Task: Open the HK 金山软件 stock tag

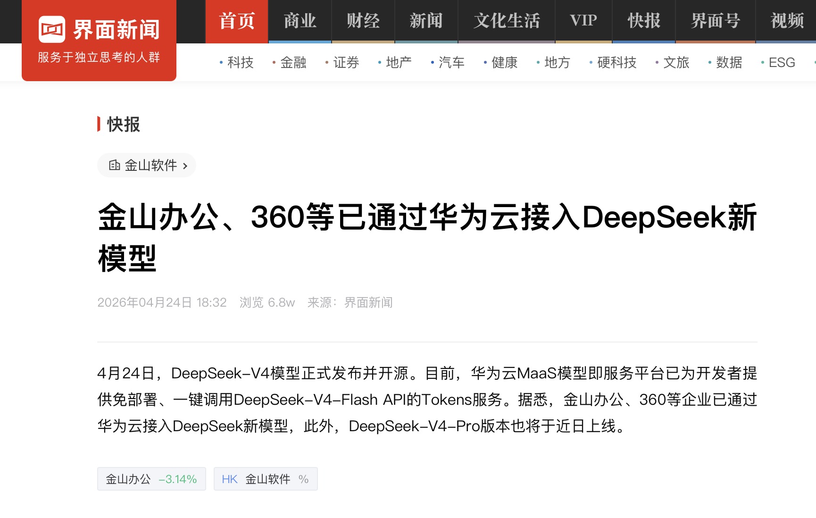Action: [266, 479]
